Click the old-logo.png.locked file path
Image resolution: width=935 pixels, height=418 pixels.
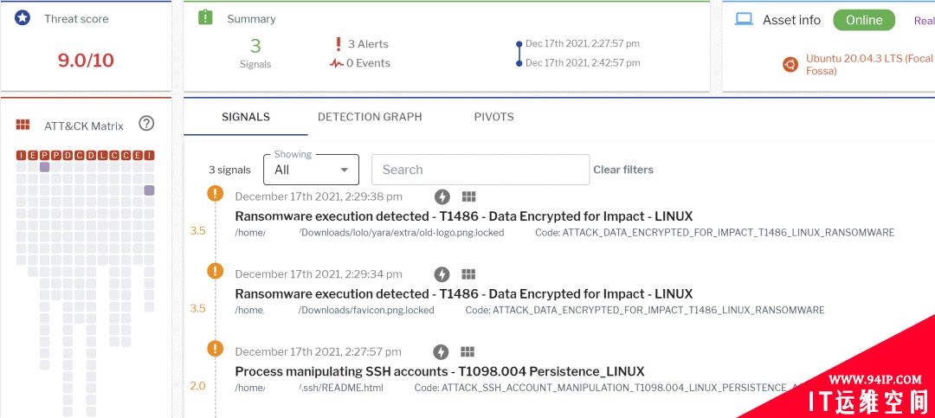[370, 233]
